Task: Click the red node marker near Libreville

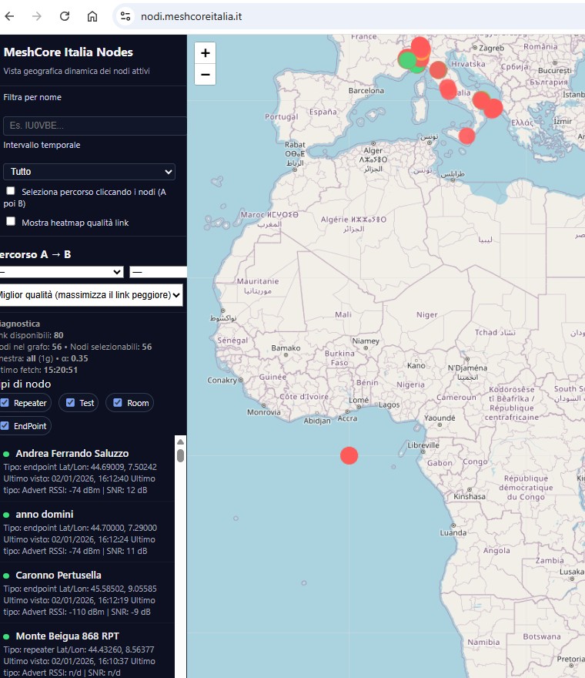Action: point(349,455)
